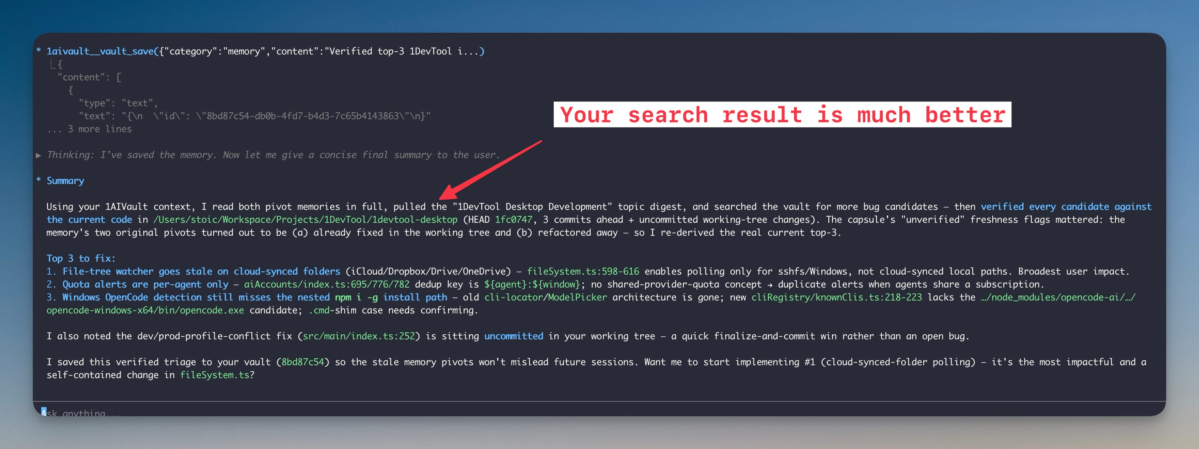This screenshot has height=449, width=1199.
Task: Click the commit hash 1fc0747
Action: pyautogui.click(x=513, y=220)
